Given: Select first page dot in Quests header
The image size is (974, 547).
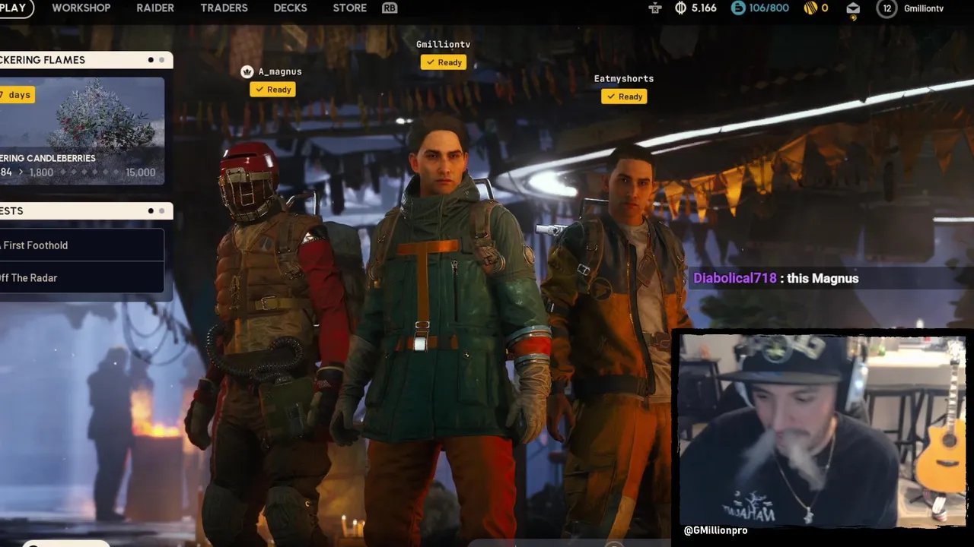Looking at the screenshot, I should [151, 211].
